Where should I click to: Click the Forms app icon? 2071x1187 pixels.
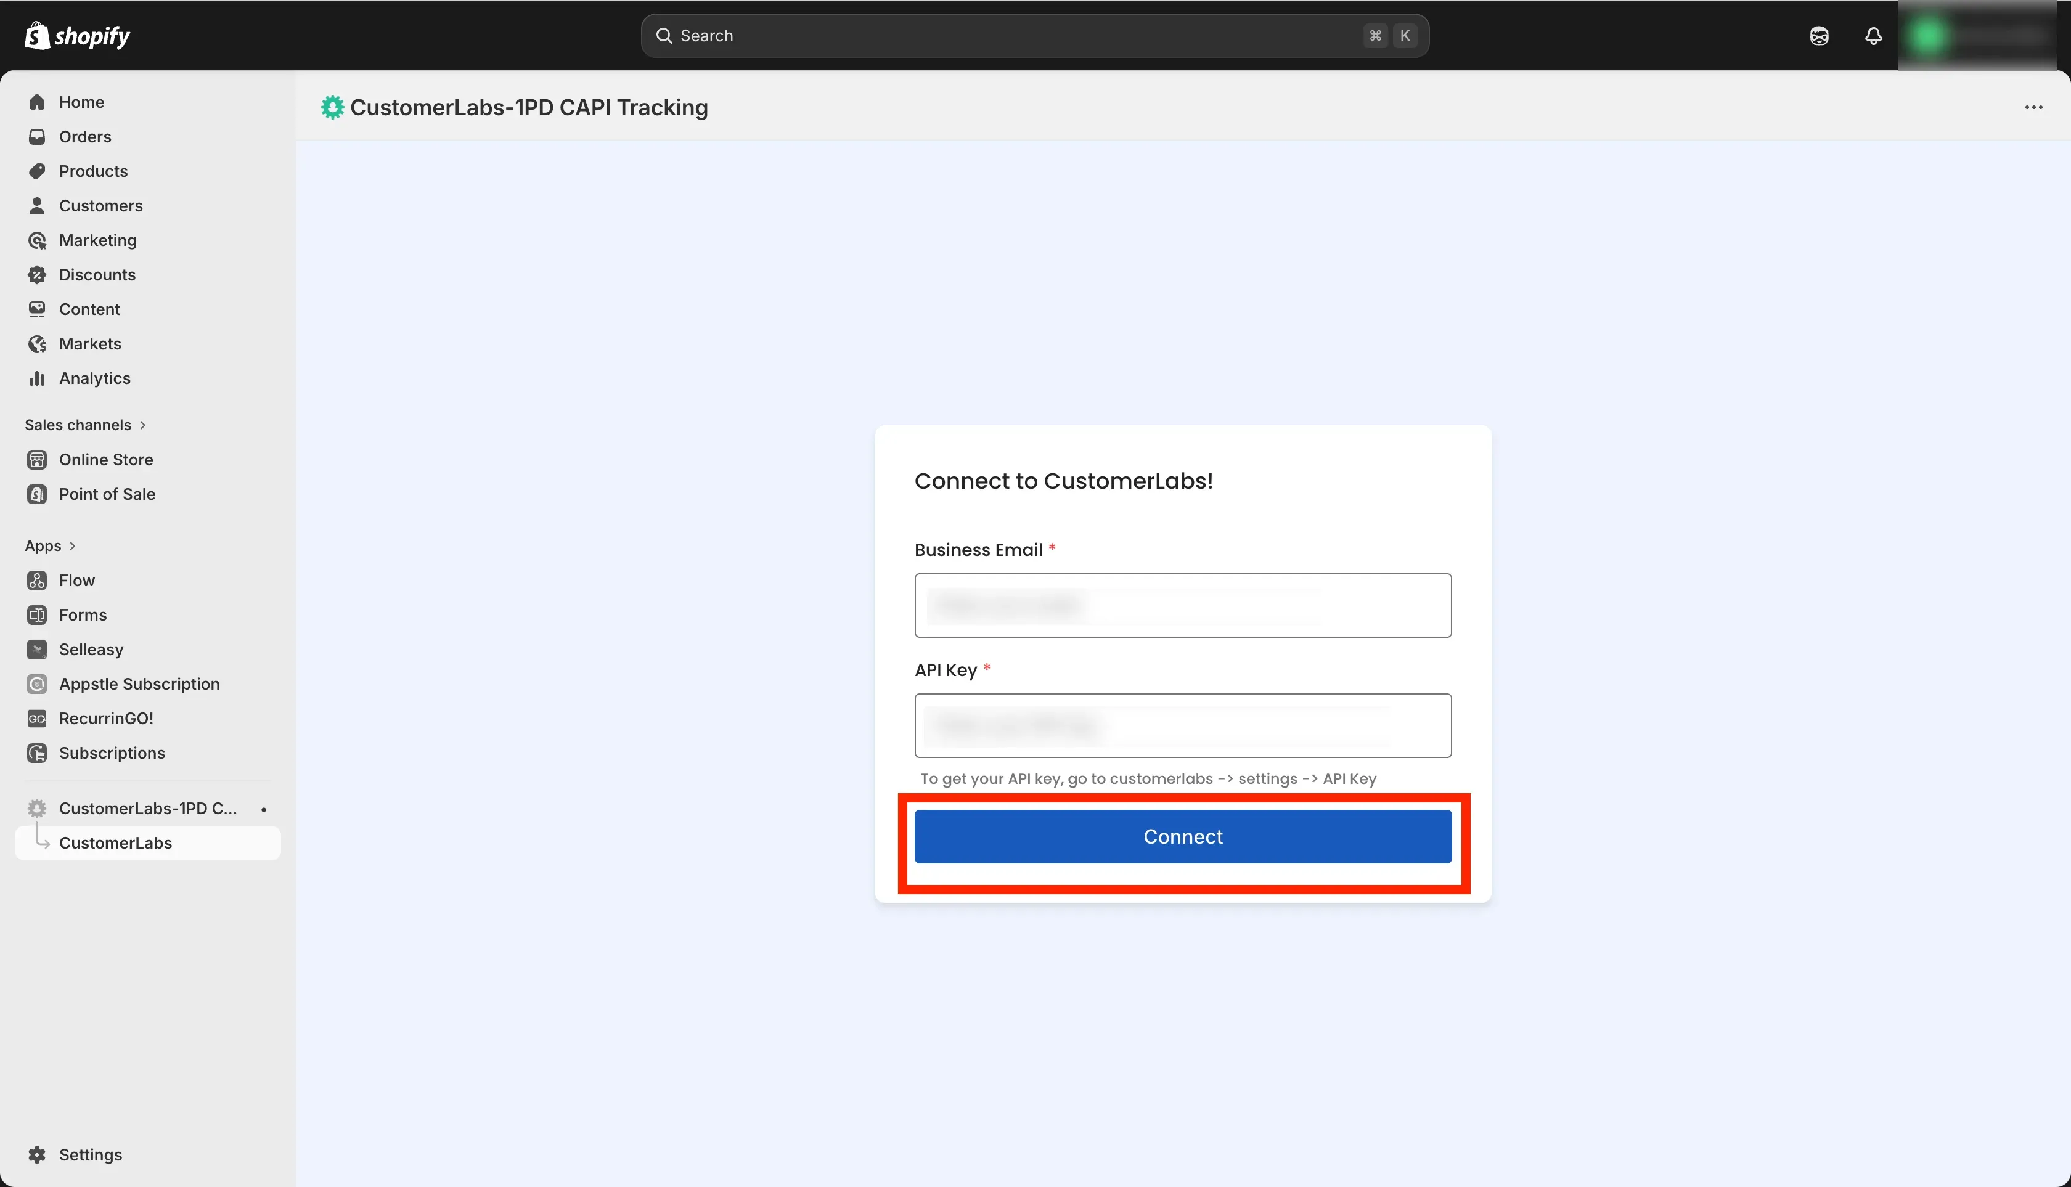(x=37, y=614)
